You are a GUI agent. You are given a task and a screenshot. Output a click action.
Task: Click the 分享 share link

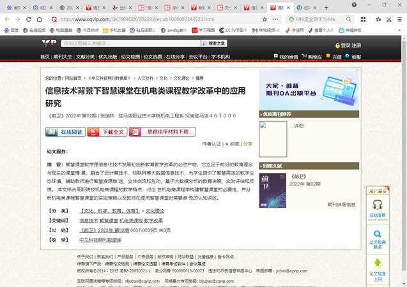(248, 143)
